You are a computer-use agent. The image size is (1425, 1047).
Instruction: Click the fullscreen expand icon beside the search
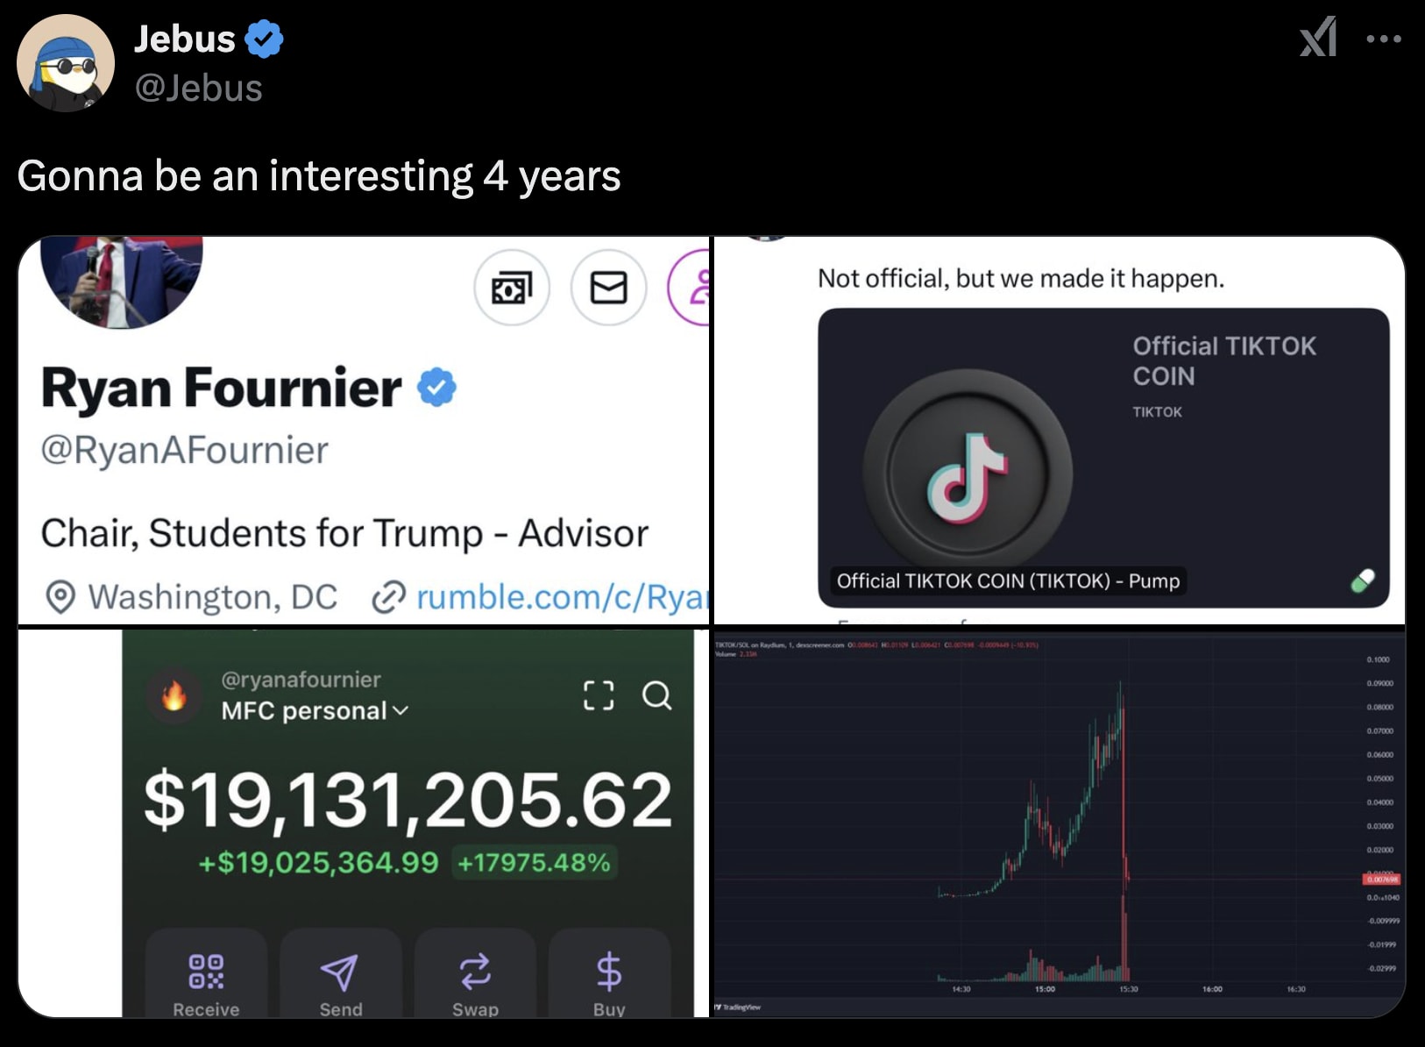(599, 697)
